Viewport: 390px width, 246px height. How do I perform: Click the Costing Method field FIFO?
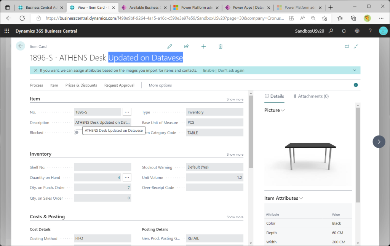(x=102, y=238)
